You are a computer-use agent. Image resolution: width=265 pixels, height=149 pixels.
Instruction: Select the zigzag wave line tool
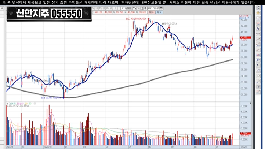[x=258, y=50]
